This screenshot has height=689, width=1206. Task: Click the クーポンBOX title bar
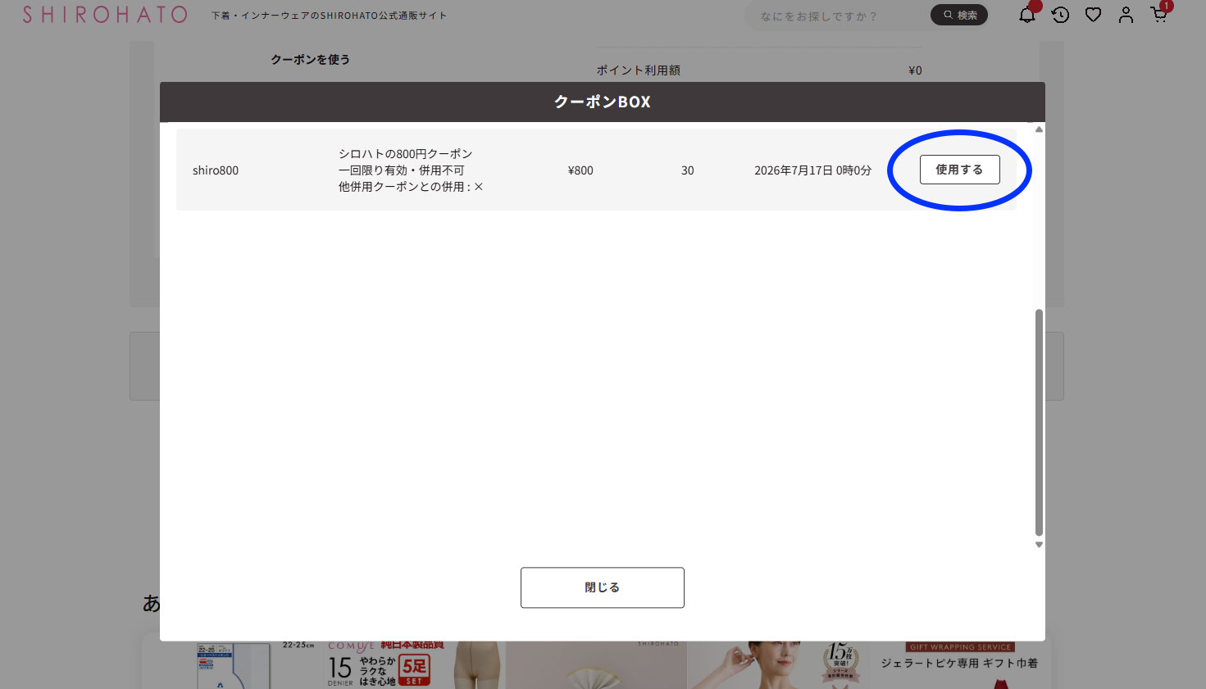(602, 102)
